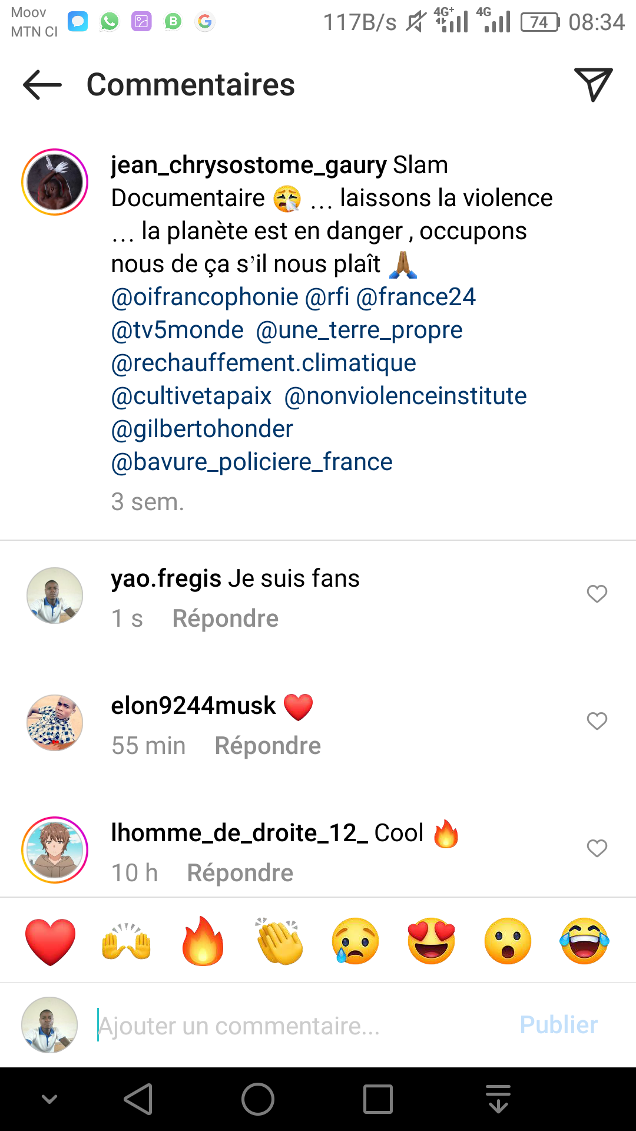636x1131 pixels.
Task: Like yao.fregis's comment with the heart
Action: coord(597,594)
